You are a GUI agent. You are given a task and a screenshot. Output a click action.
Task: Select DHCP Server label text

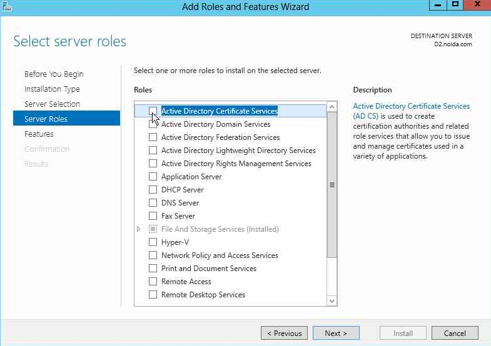coord(182,190)
